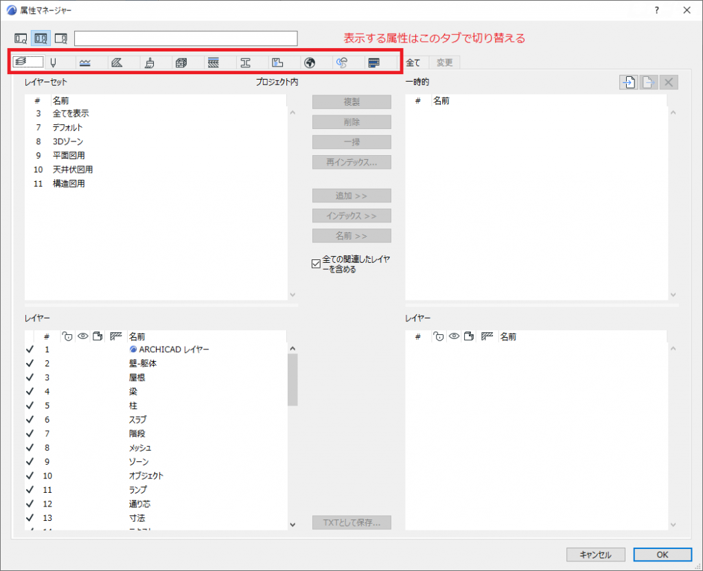
Task: Select layer set 全てを表示
Action: [x=156, y=113]
